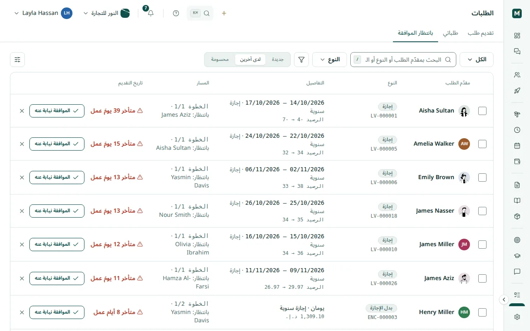The height and width of the screenshot is (331, 530).
Task: Select the جديدة segment
Action: [278, 60]
